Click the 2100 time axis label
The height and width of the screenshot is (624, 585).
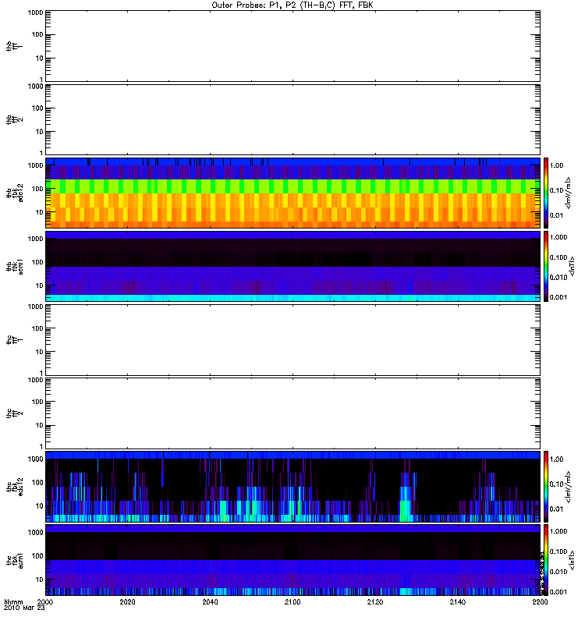(x=292, y=601)
